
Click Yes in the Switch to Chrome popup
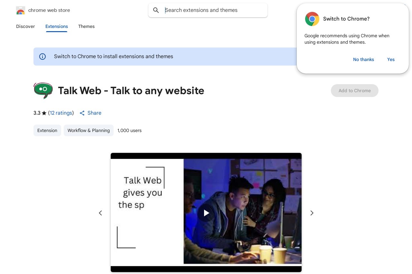click(x=391, y=59)
